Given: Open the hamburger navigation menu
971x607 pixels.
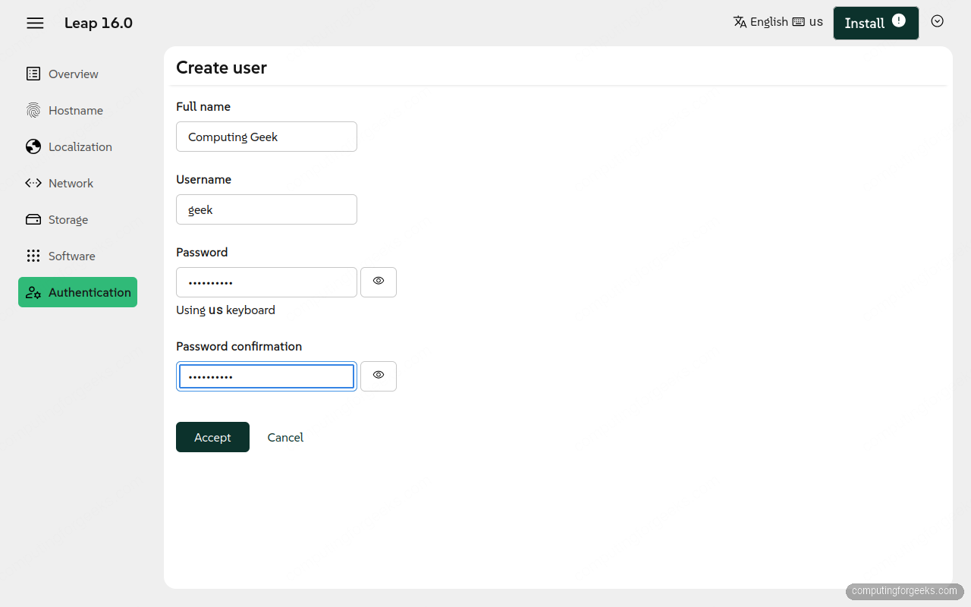Looking at the screenshot, I should click(x=35, y=23).
